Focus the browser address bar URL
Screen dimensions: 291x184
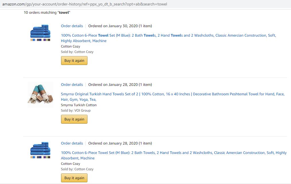[85, 4]
